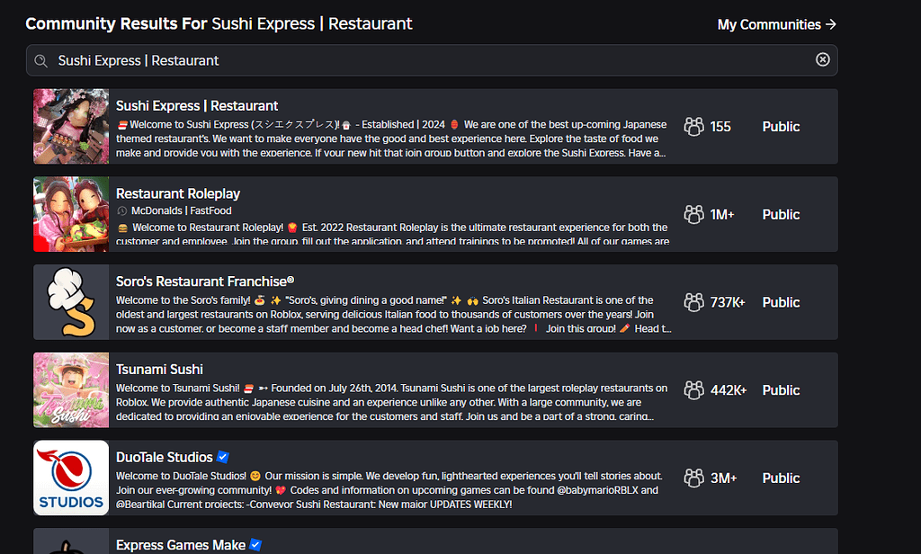Click members icon showing 3M+
921x554 pixels.
coord(693,478)
